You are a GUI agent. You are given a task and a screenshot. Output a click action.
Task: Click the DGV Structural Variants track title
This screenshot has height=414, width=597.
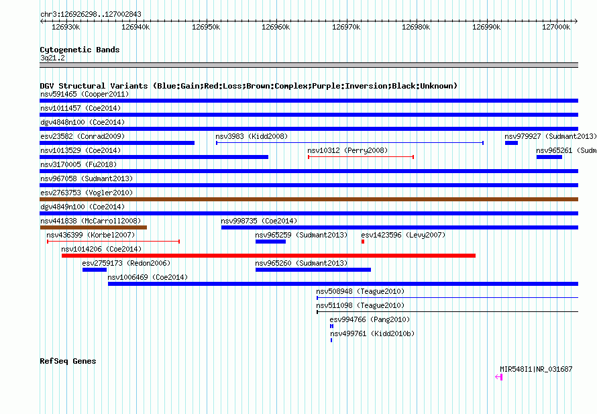point(249,86)
